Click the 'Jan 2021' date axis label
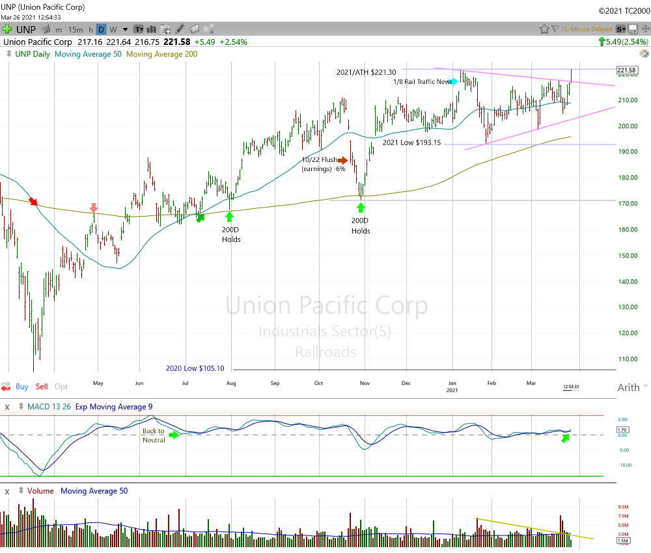Viewport: 651px width, 553px height. tap(452, 386)
